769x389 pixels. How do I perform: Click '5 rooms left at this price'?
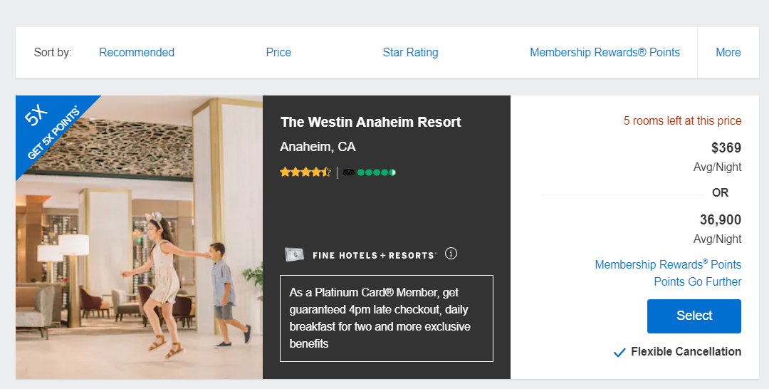coord(682,120)
